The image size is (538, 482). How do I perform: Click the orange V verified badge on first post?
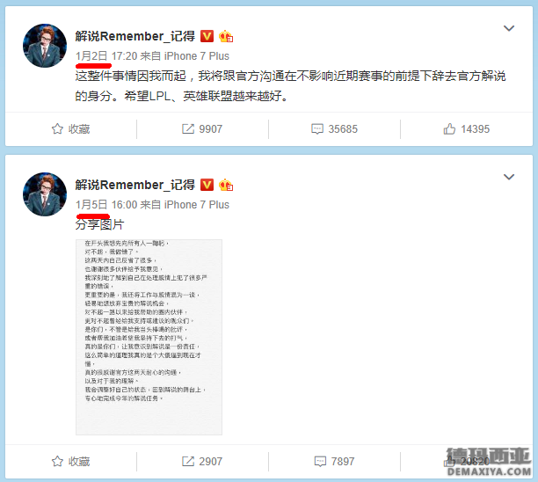[x=207, y=36]
